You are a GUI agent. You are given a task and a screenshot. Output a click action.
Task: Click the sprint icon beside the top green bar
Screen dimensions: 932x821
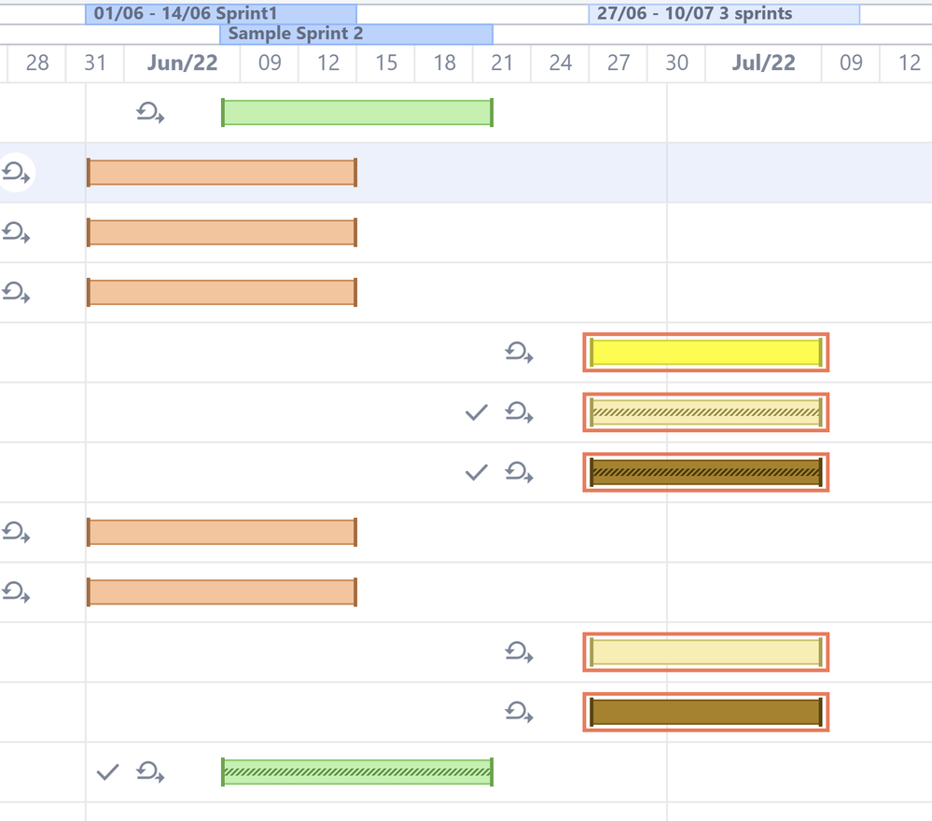pos(149,113)
